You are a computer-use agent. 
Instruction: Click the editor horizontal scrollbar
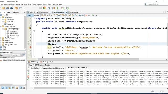tap(89, 59)
